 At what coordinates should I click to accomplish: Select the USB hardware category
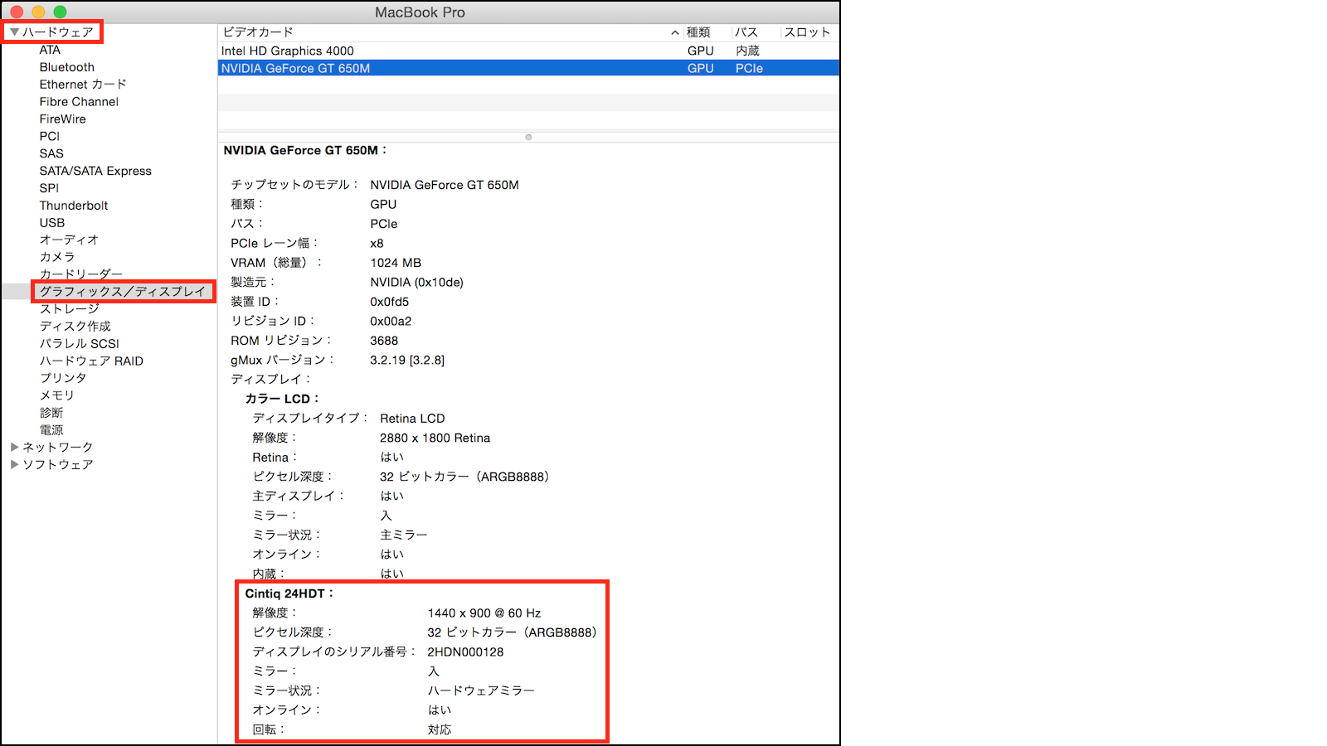click(x=51, y=222)
